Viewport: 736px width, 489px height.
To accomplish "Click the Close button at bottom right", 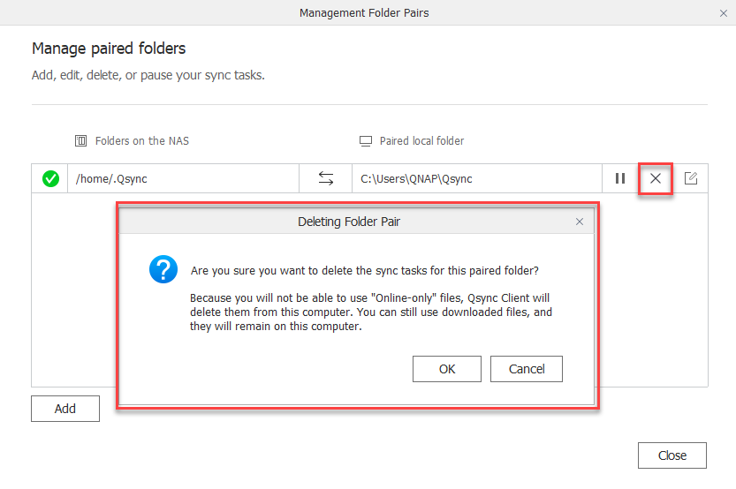I will tap(672, 455).
